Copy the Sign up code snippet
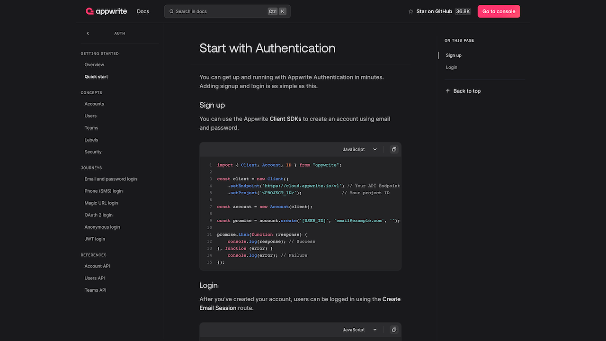The image size is (606, 341). click(x=394, y=149)
